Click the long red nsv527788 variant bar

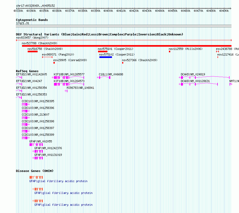point(126,46)
